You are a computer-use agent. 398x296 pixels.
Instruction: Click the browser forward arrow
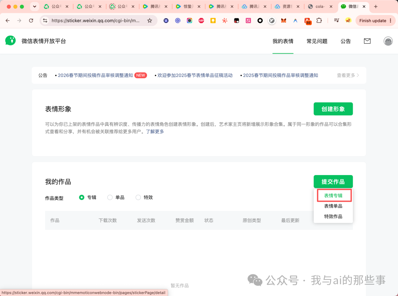19,21
